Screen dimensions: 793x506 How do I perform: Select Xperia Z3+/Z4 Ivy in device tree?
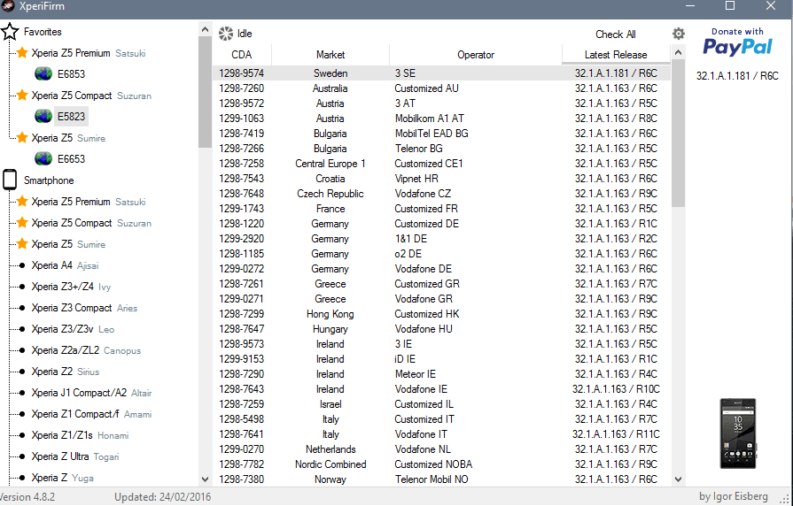point(71,287)
